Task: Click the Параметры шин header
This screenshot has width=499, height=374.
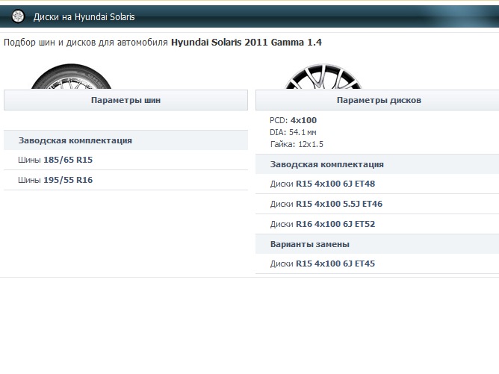Action: coord(125,100)
